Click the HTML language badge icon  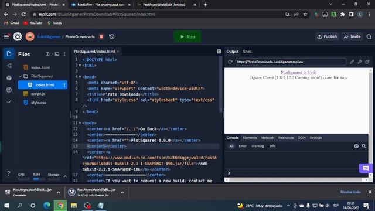click(x=101, y=36)
